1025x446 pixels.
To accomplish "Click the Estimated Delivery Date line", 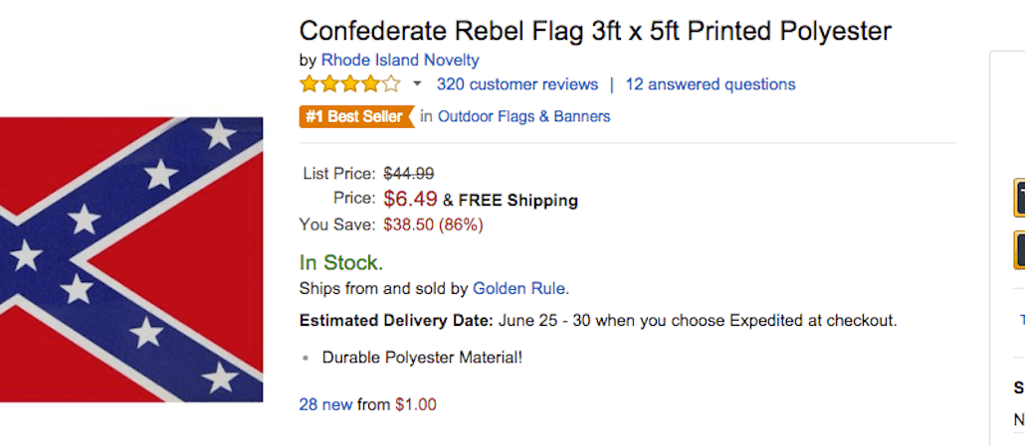I will (x=597, y=321).
